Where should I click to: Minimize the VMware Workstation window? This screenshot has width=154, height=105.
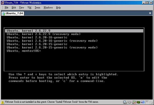pyautogui.click(x=144, y=3)
